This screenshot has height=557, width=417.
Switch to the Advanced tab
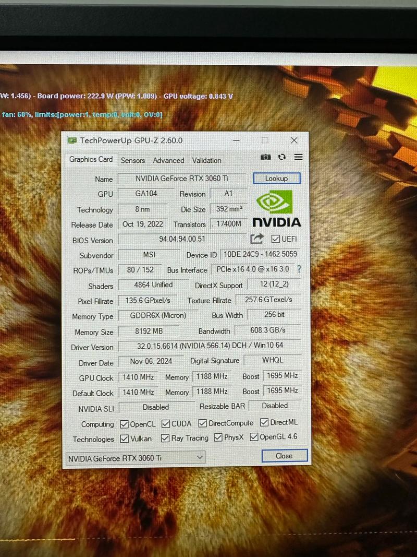[x=168, y=161]
